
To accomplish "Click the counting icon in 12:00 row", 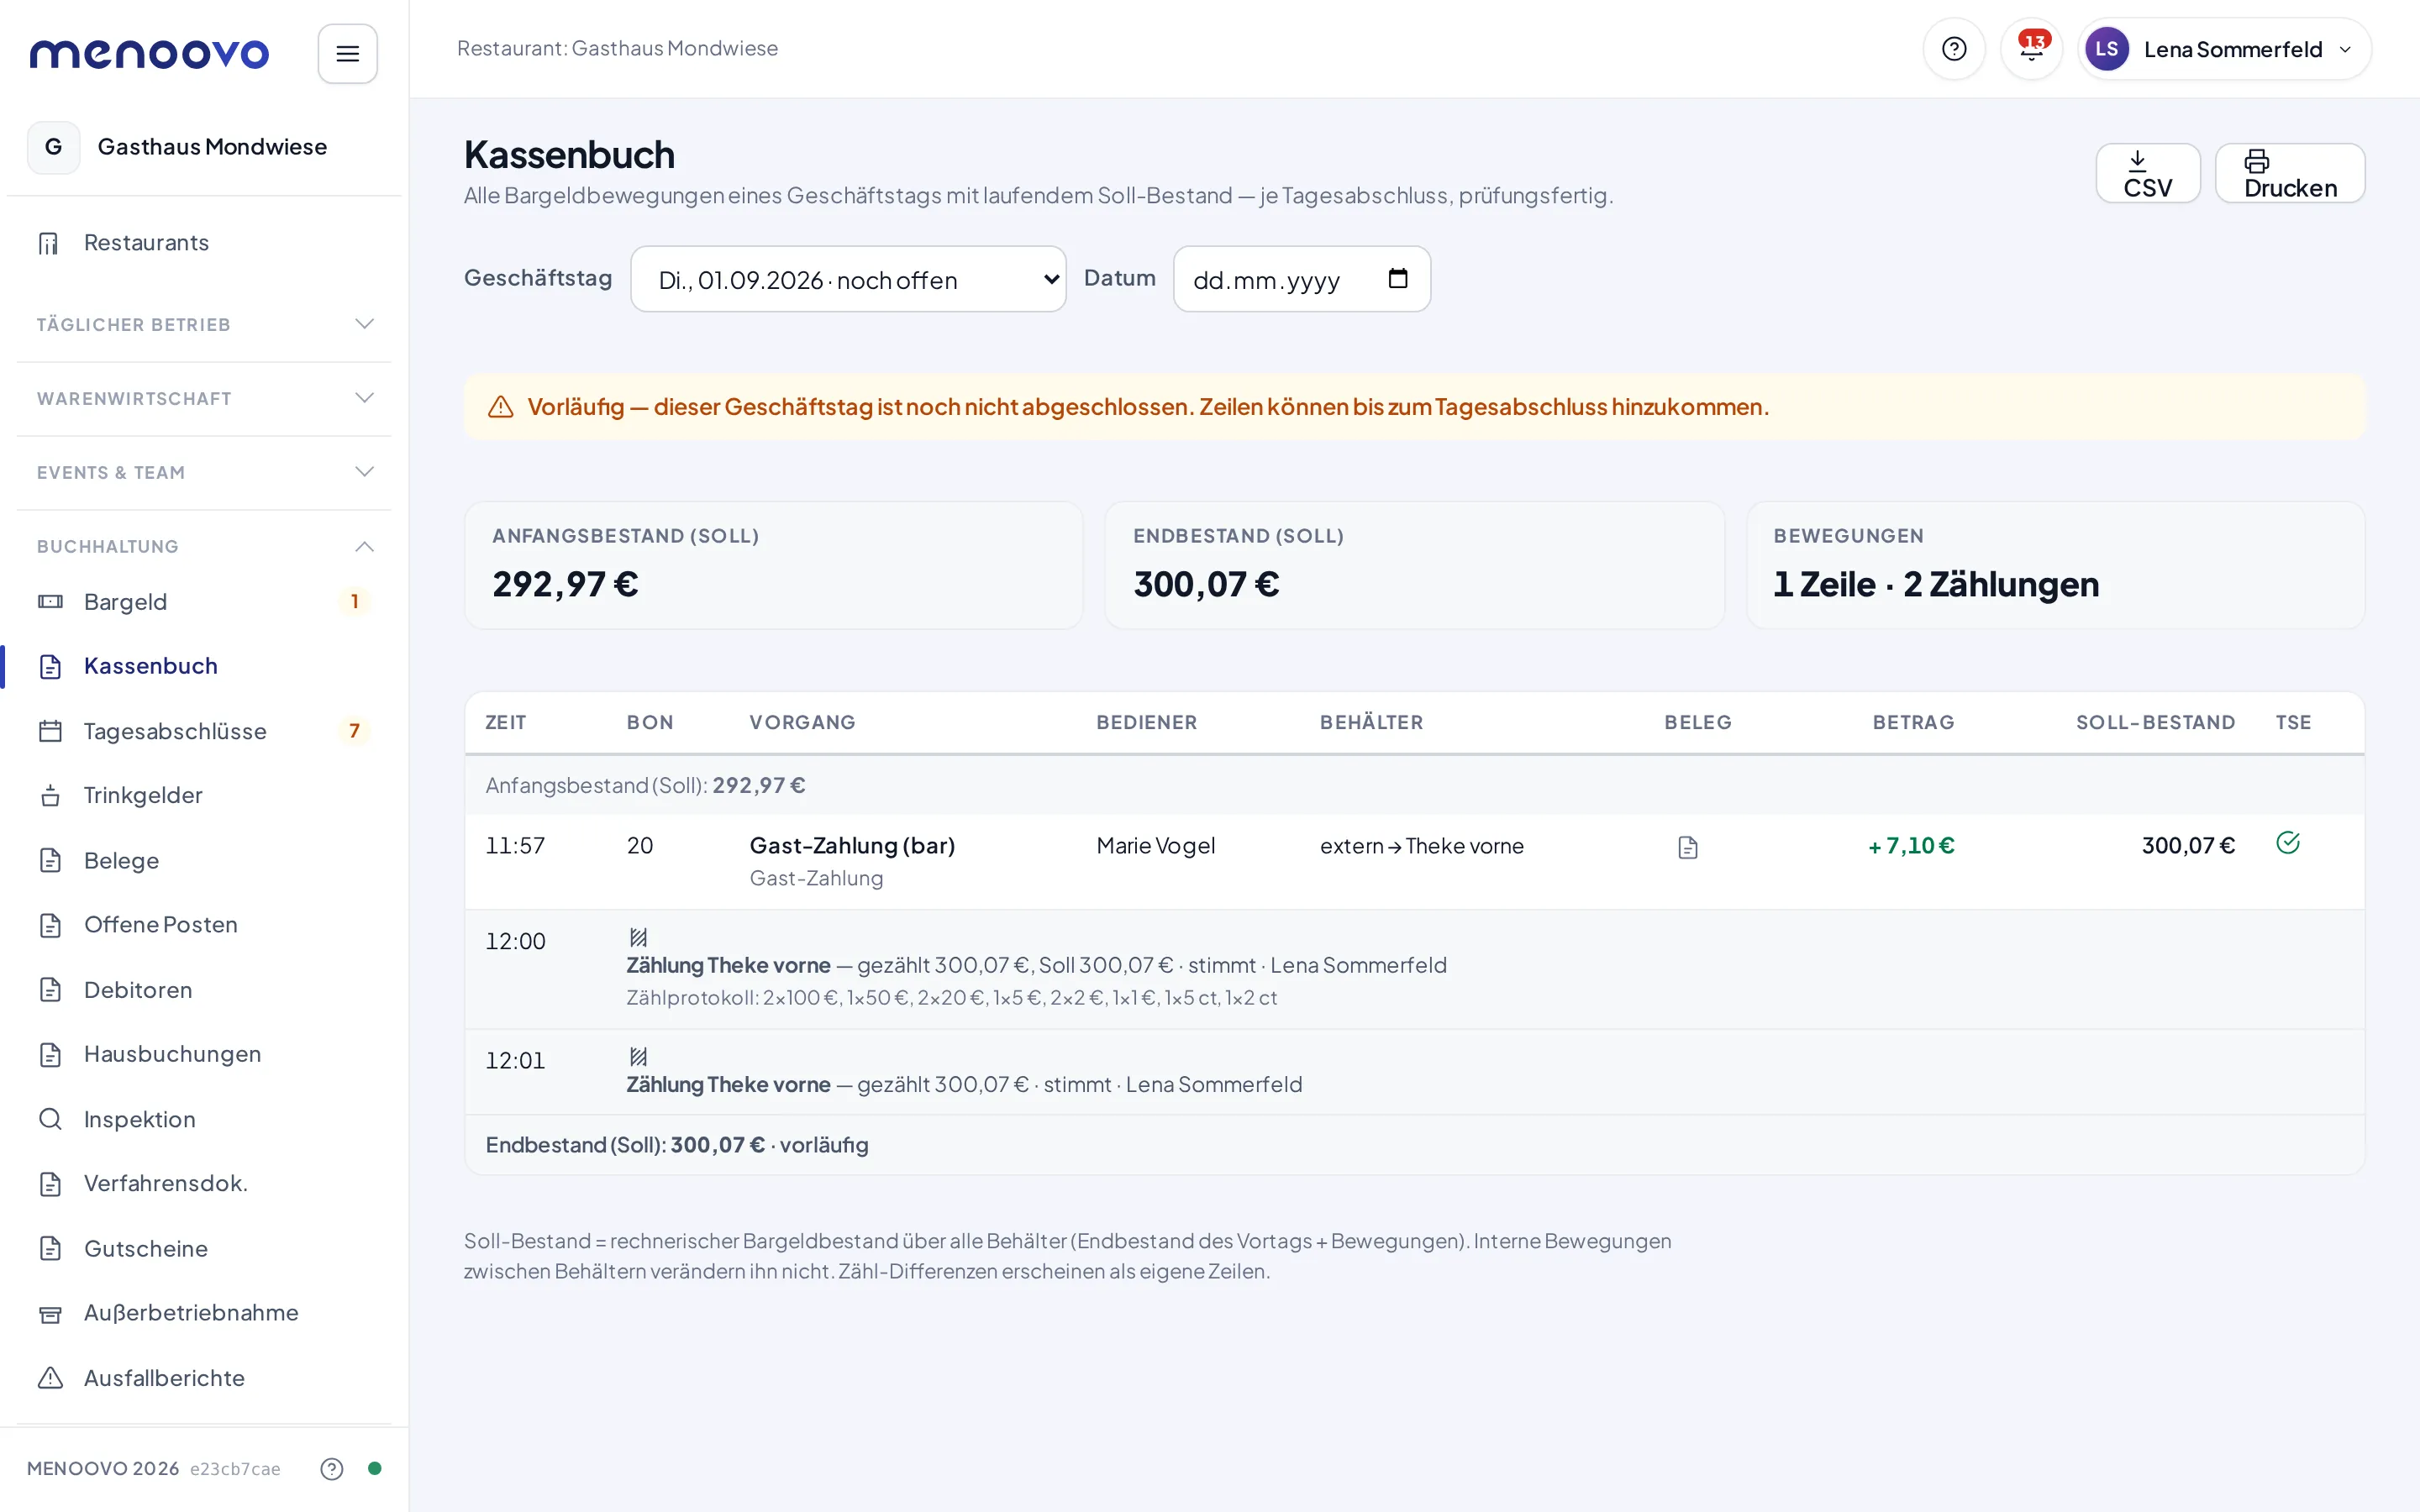I will coord(638,937).
